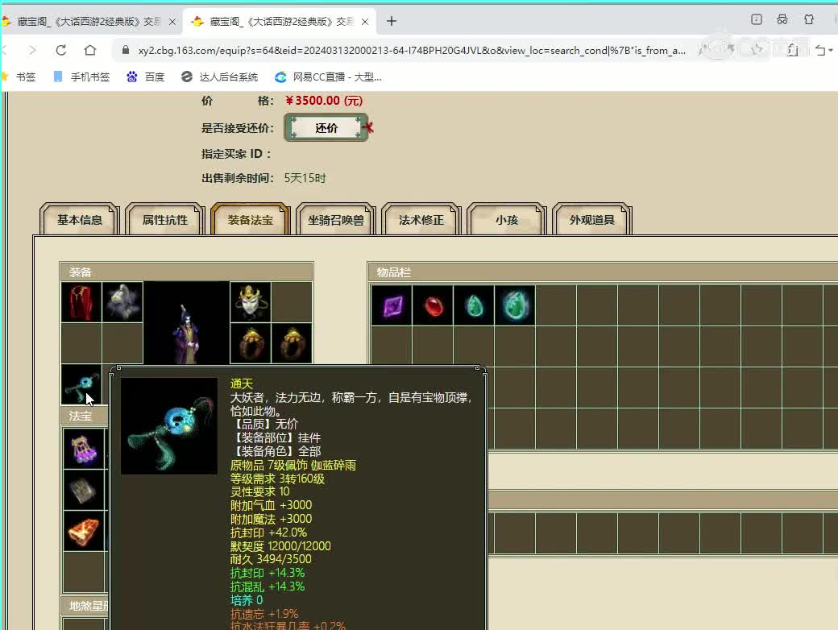Go forward in browser history
Image resolution: width=838 pixels, height=630 pixels.
pos(32,50)
